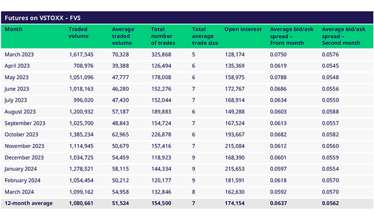Click the 'Average bid/ask spread – Front month' header
Image resolution: width=374 pixels, height=221 pixels.
(x=291, y=36)
